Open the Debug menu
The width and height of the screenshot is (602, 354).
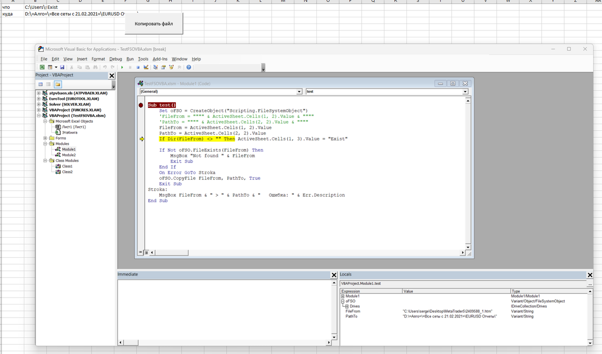pyautogui.click(x=116, y=59)
